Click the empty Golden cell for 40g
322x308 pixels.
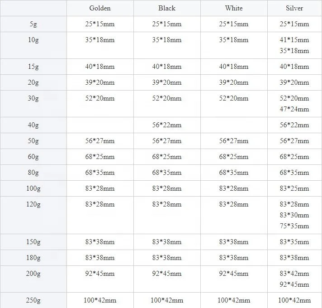(x=100, y=125)
